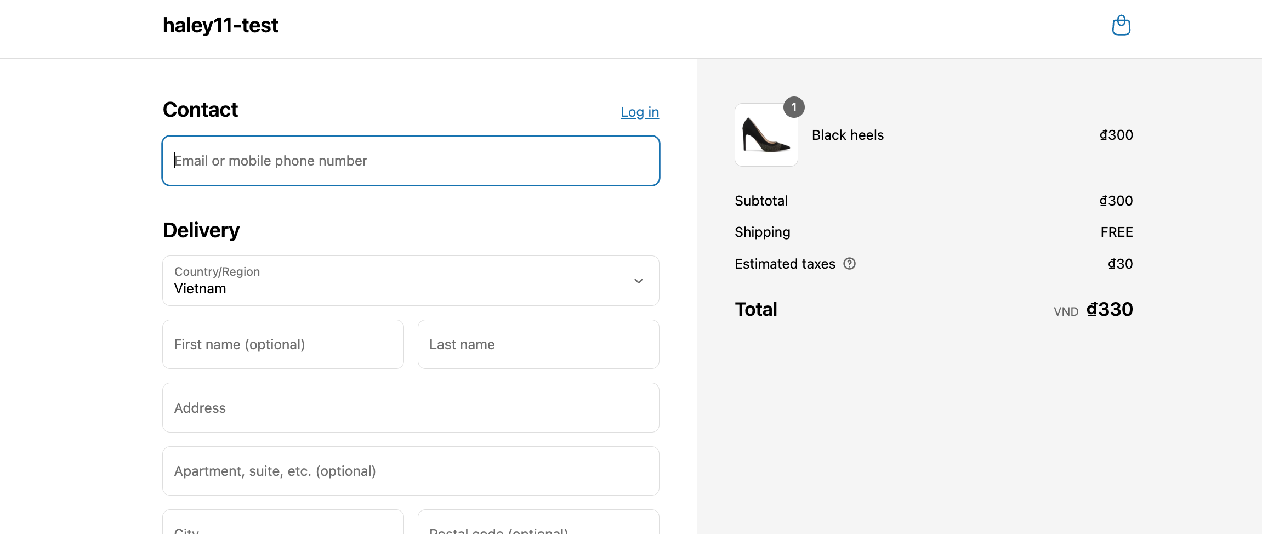The width and height of the screenshot is (1262, 534).
Task: Click the City input field
Action: click(283, 525)
